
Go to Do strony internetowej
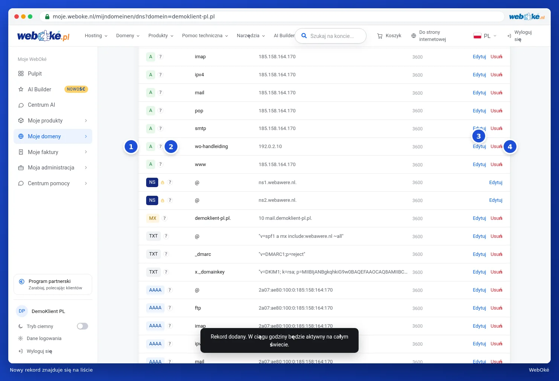coord(429,36)
